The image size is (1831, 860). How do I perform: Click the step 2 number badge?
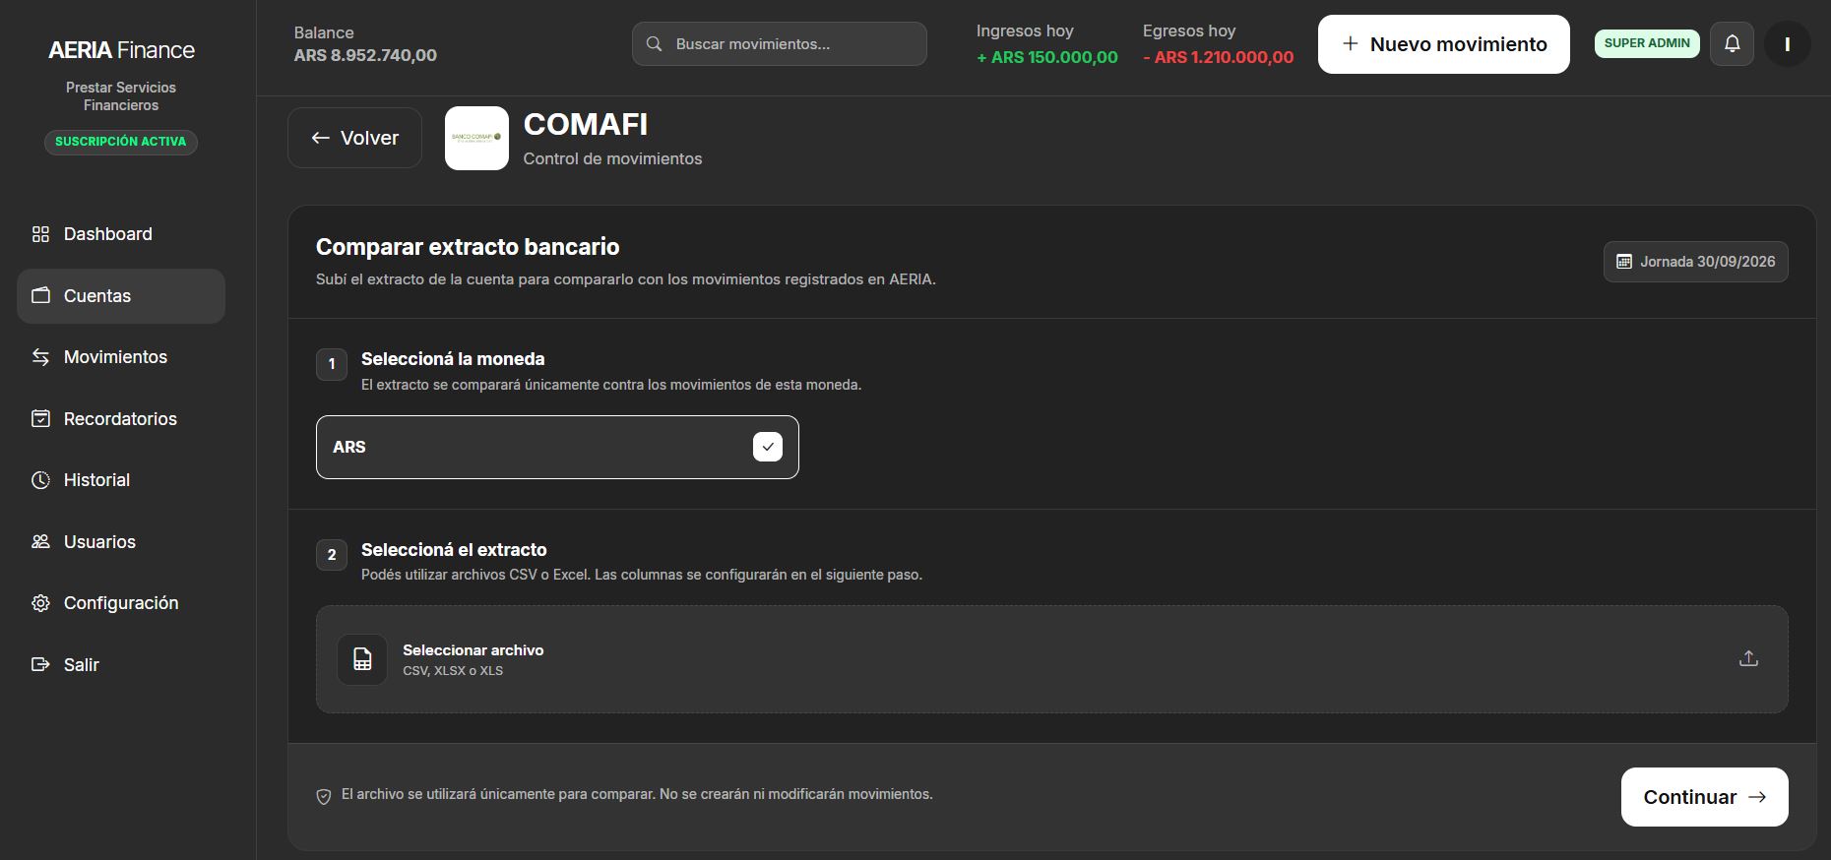(x=332, y=555)
